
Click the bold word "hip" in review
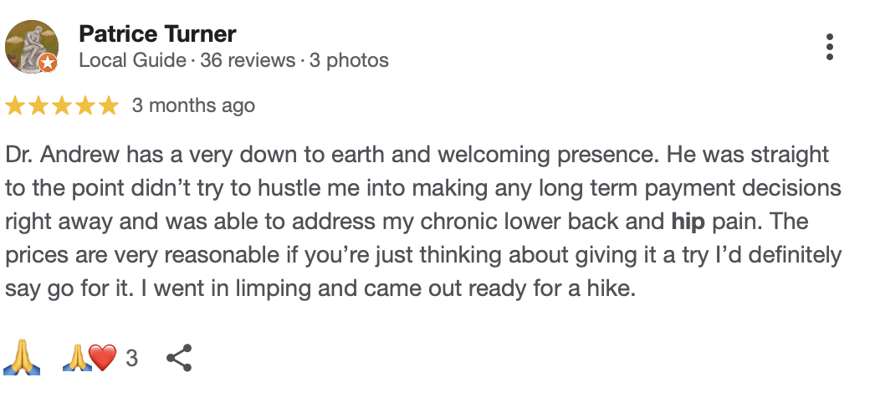(688, 223)
